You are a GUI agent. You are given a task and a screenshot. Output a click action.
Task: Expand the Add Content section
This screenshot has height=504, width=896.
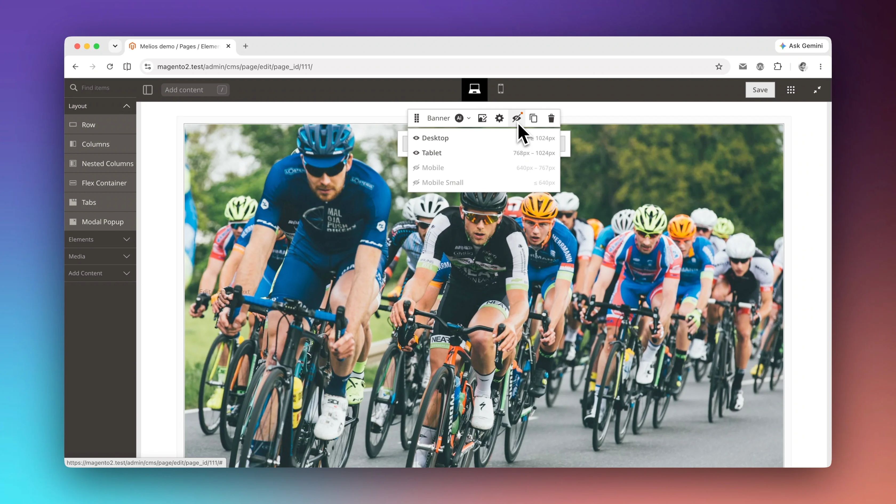[100, 273]
